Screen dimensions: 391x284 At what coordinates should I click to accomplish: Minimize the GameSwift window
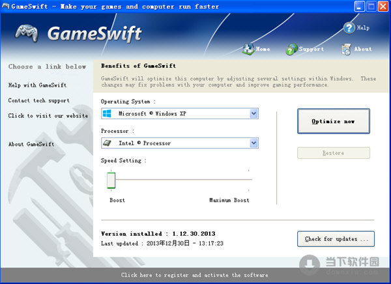click(x=359, y=7)
